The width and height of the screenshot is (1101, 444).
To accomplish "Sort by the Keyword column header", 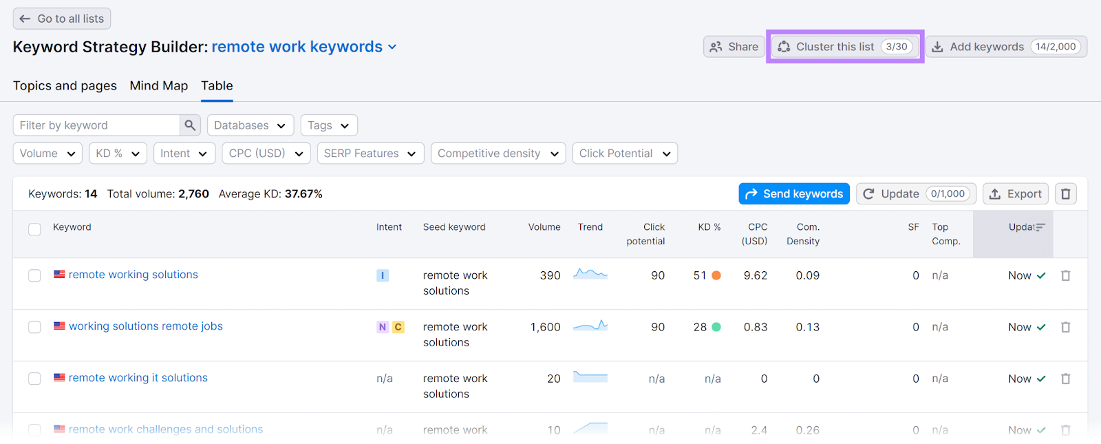I will point(72,227).
